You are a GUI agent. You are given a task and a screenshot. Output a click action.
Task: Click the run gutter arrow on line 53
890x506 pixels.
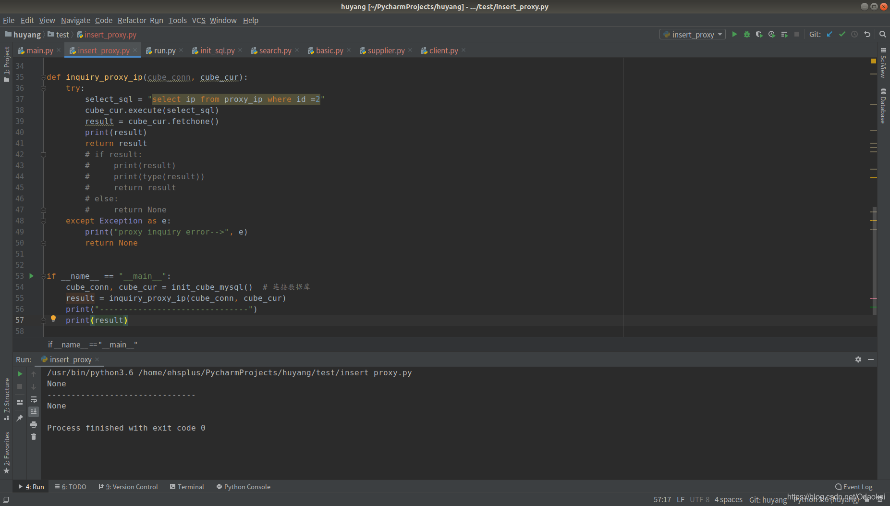coord(32,276)
